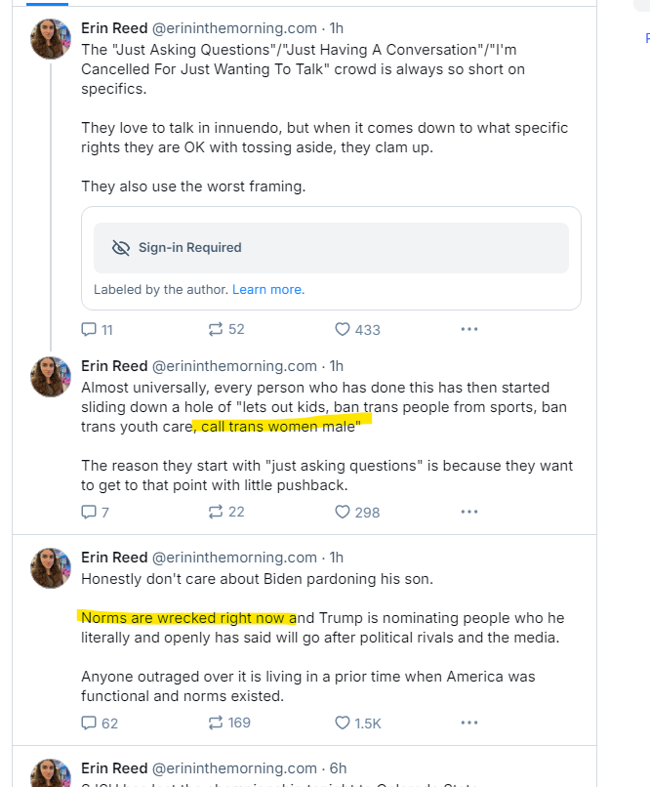Click reply icon on post with 11 replies
This screenshot has width=650, height=787.
point(89,330)
